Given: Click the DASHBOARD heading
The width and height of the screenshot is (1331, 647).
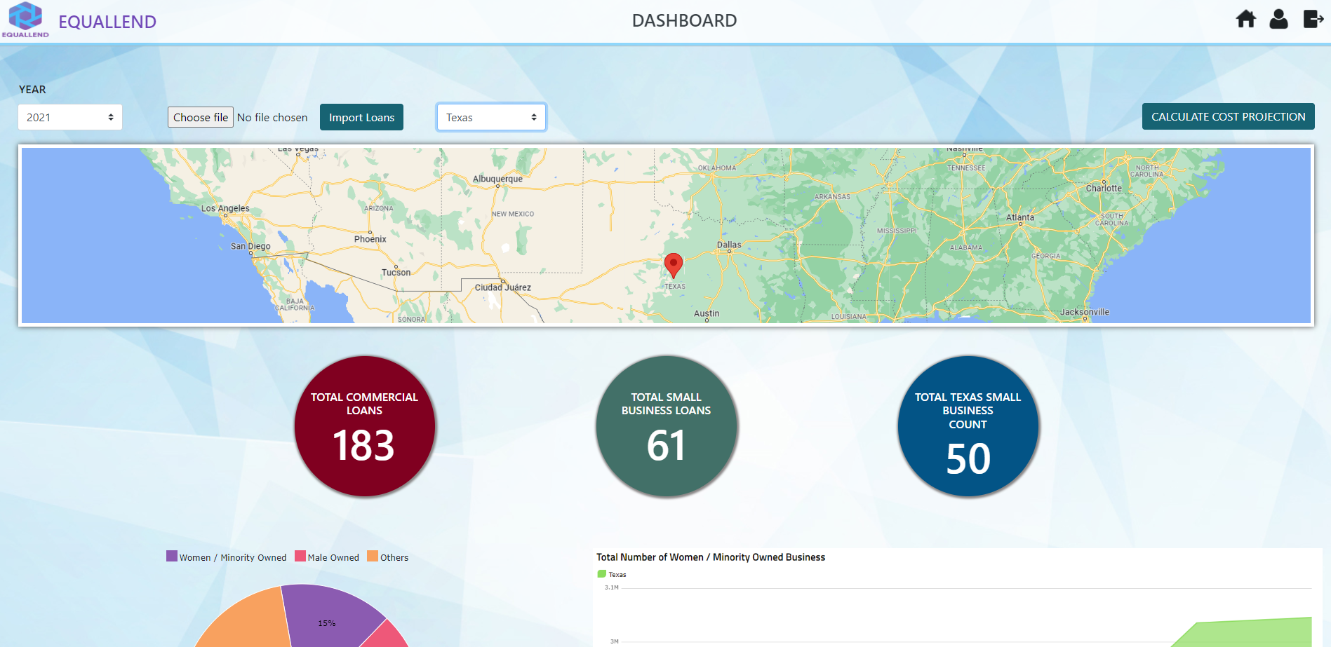Looking at the screenshot, I should pyautogui.click(x=684, y=20).
